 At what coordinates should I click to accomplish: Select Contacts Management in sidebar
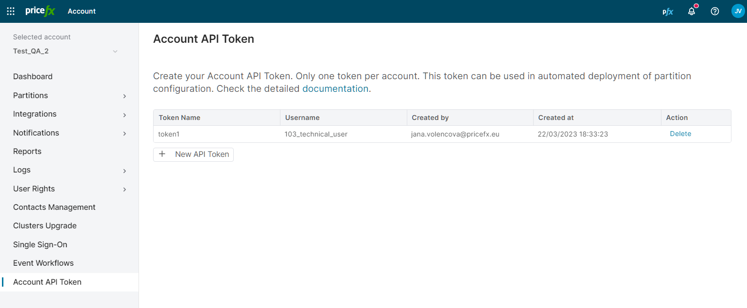point(54,207)
